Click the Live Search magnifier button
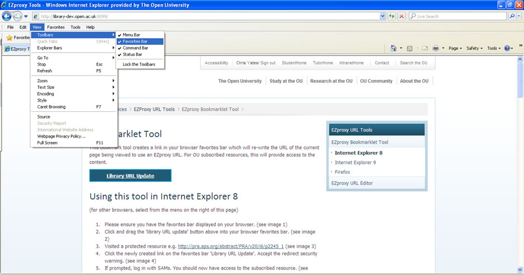This screenshot has height=275, width=524. (x=512, y=16)
